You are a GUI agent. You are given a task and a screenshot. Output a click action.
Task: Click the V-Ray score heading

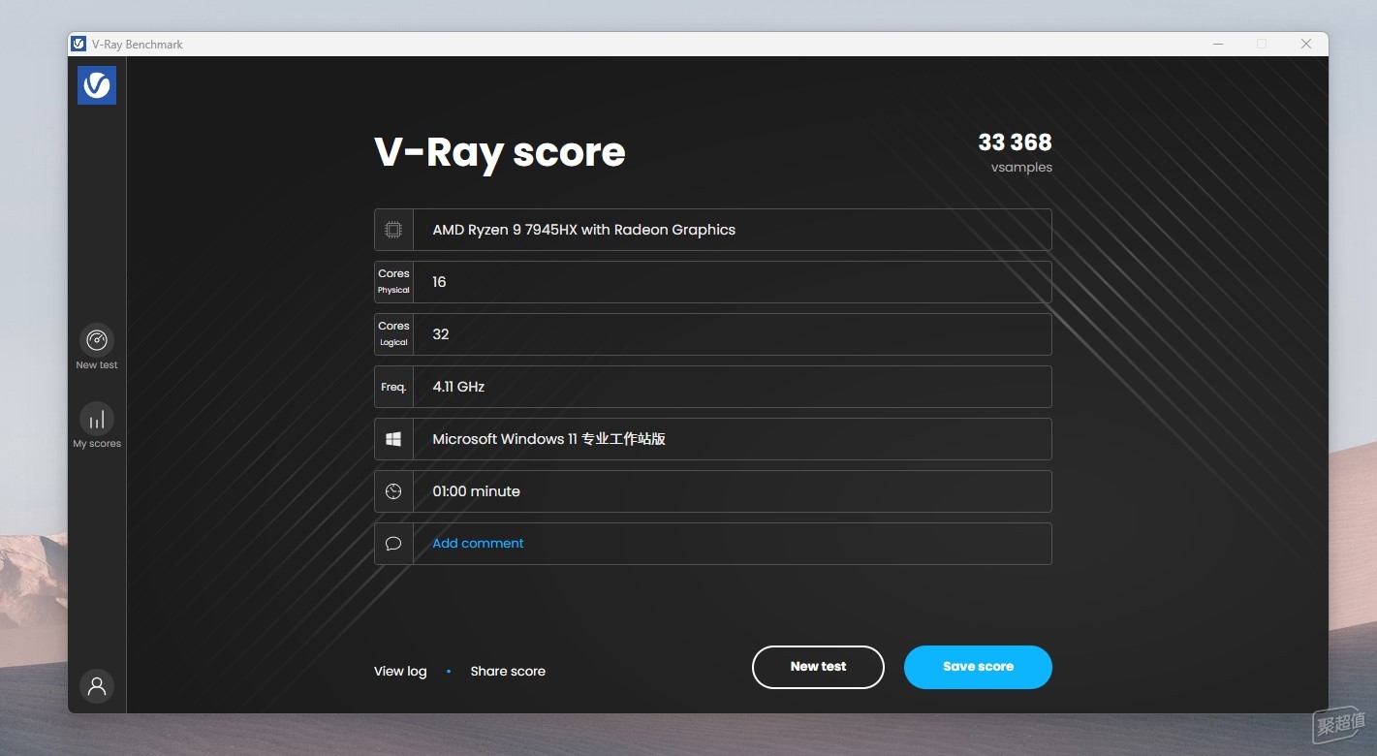499,152
